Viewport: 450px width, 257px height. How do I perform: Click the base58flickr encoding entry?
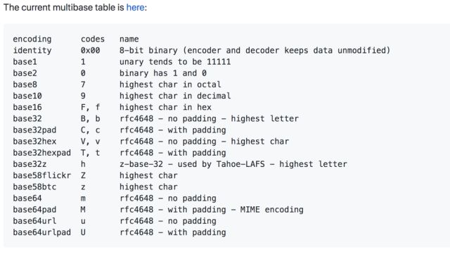coord(42,175)
